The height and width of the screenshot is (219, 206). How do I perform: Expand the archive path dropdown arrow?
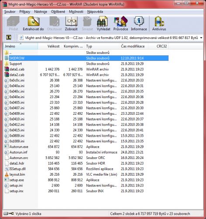[x=201, y=38]
